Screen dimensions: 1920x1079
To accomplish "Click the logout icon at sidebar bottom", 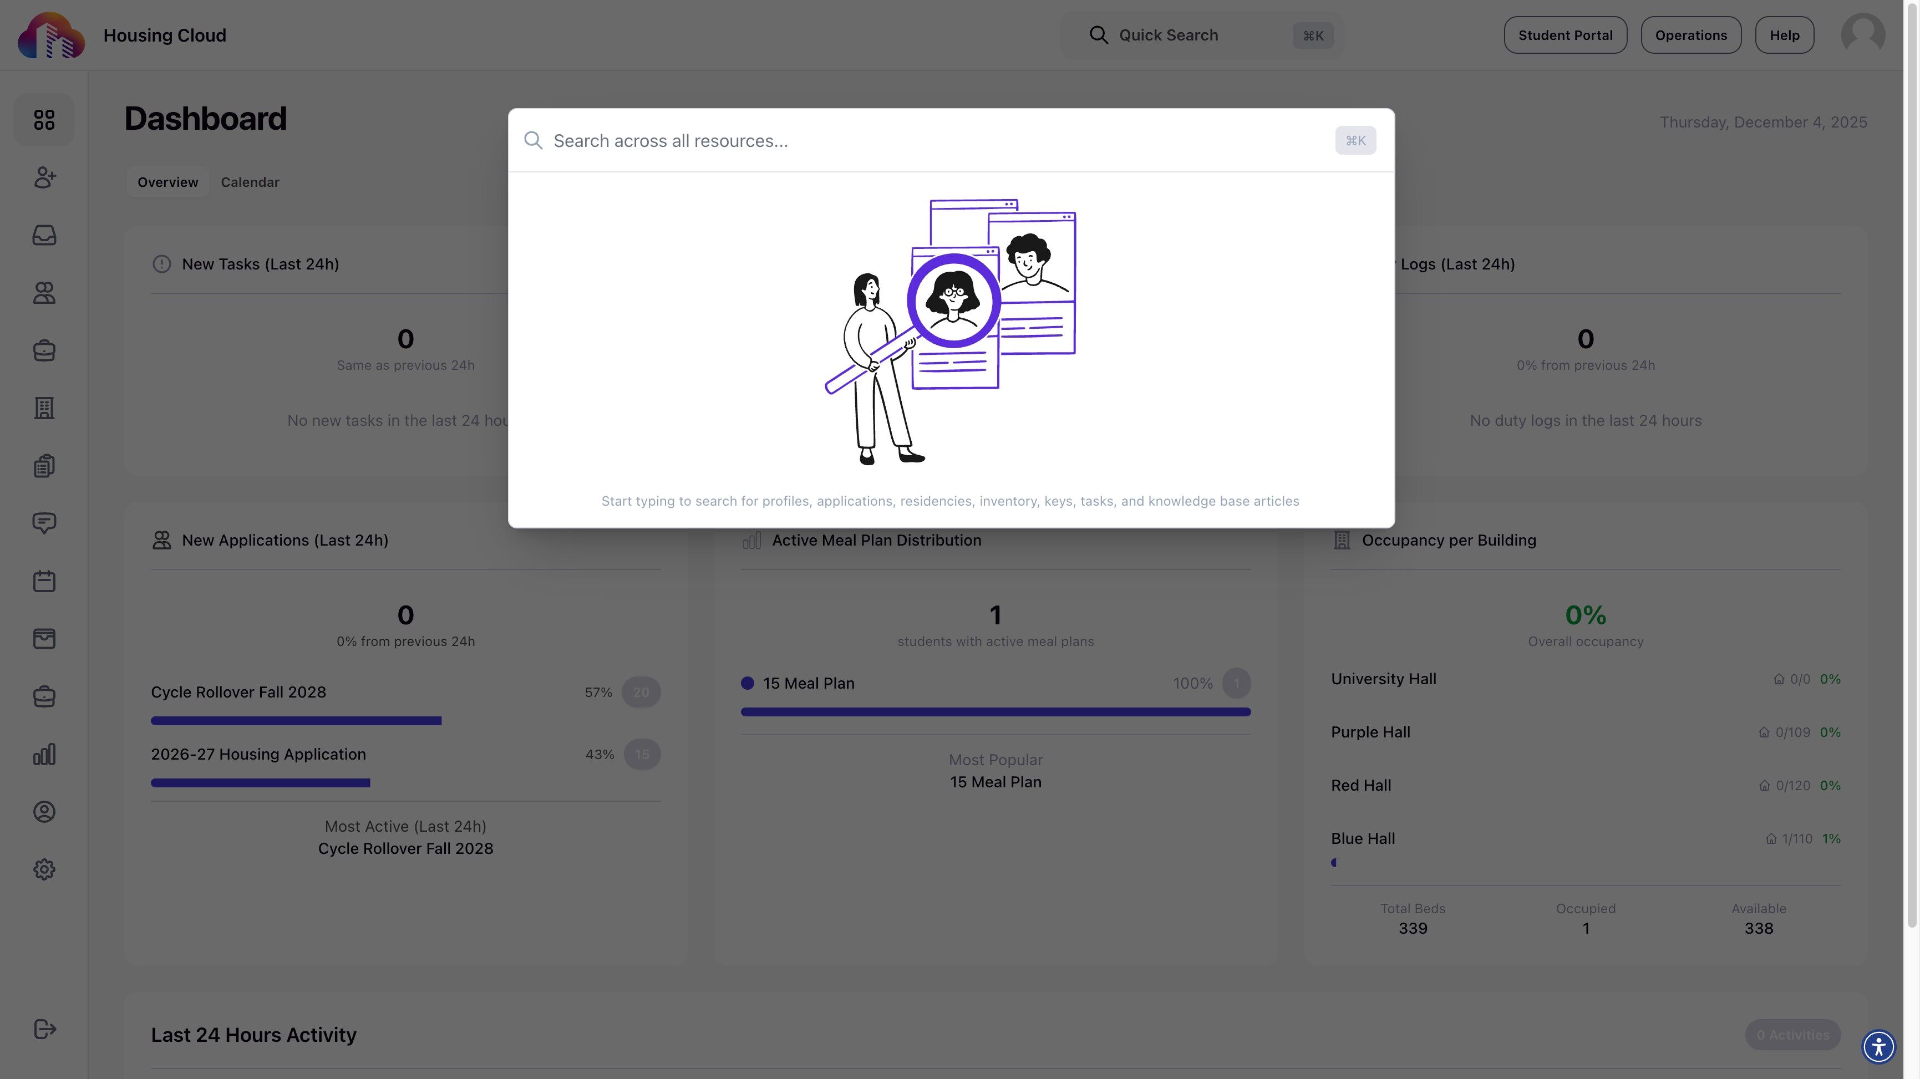I will coord(44,1029).
